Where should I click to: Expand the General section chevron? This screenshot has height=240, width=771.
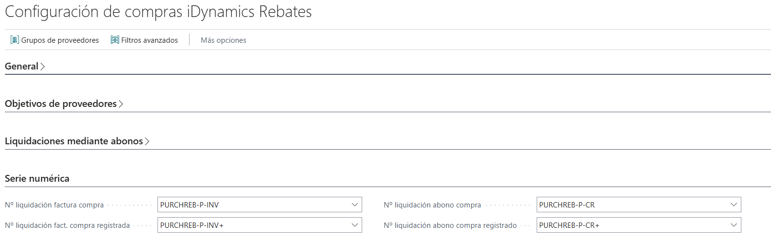click(x=43, y=67)
